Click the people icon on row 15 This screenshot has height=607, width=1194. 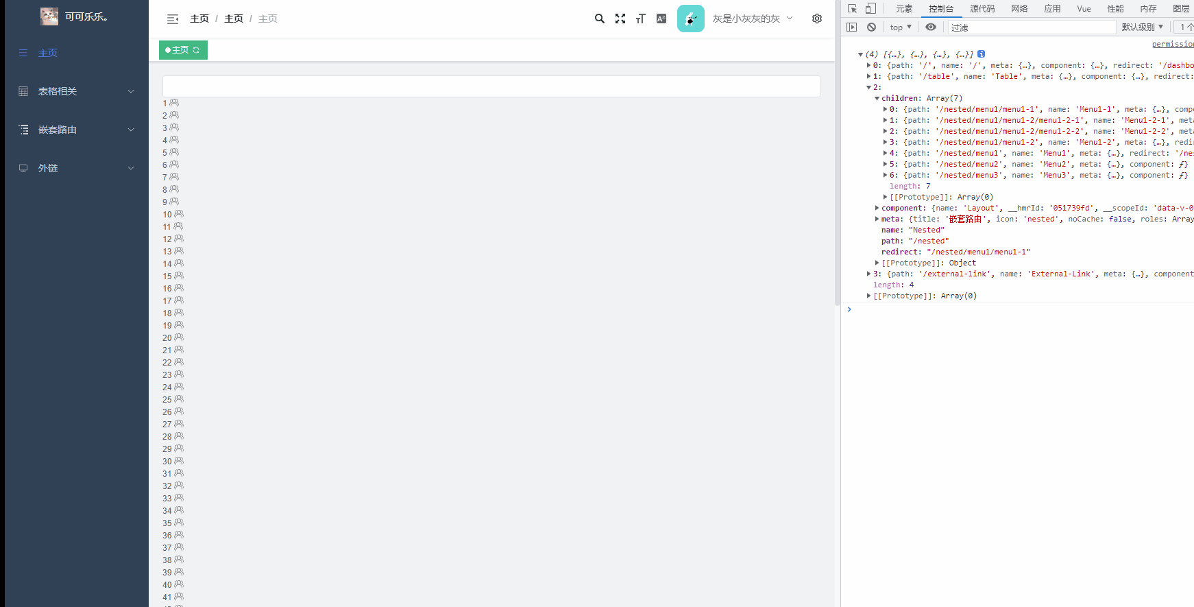pyautogui.click(x=179, y=276)
